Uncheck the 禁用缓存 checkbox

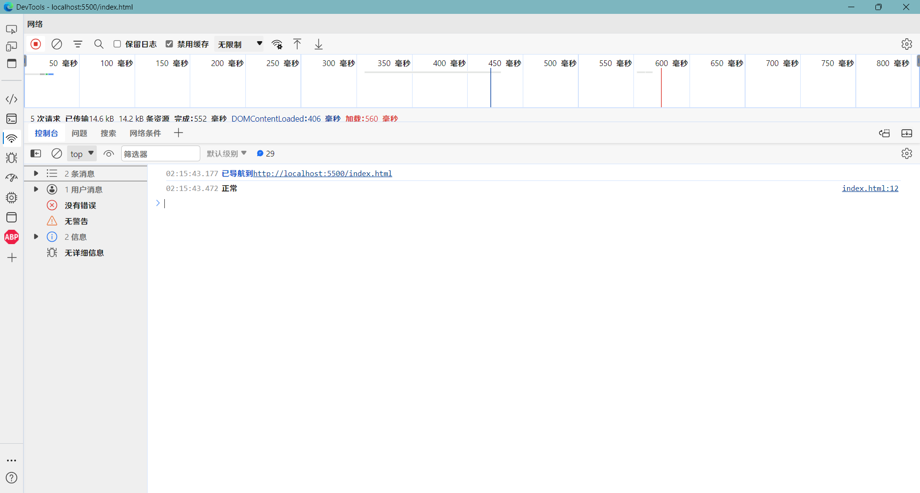pyautogui.click(x=169, y=44)
